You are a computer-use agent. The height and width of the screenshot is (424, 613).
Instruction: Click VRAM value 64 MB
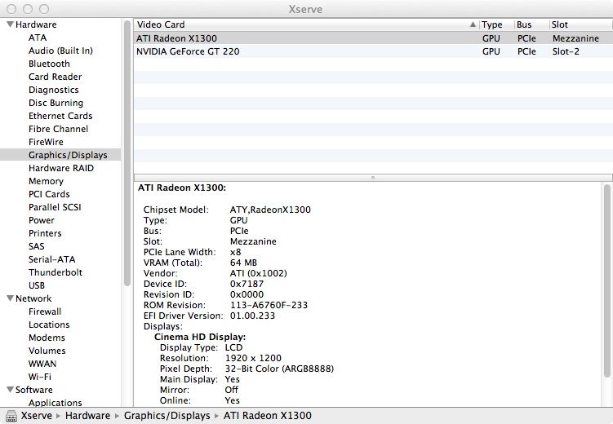[x=243, y=263]
